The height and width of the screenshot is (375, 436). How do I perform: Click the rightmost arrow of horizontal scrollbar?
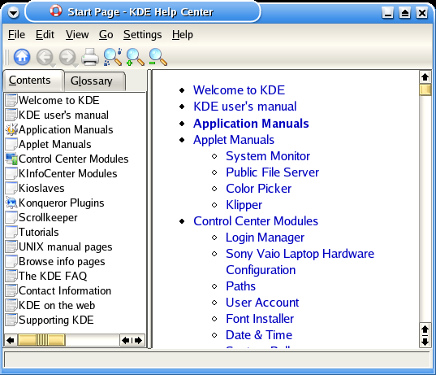139,340
